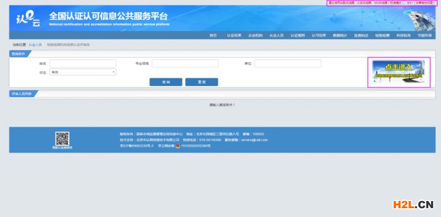The width and height of the screenshot is (441, 217).
Task: Focus the 专业领域 text box
Action: click(185, 63)
